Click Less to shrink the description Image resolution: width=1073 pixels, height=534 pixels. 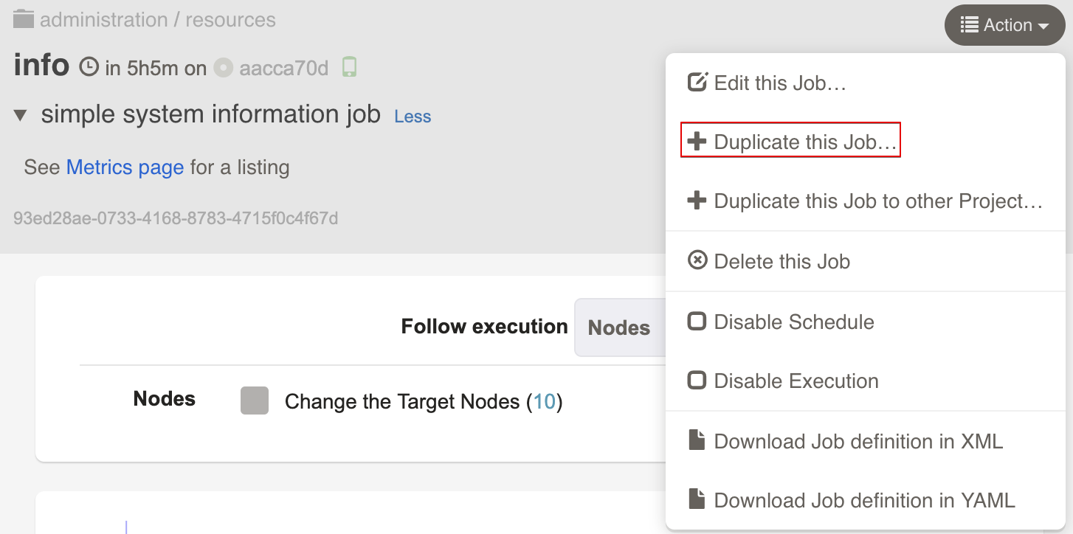(x=412, y=116)
